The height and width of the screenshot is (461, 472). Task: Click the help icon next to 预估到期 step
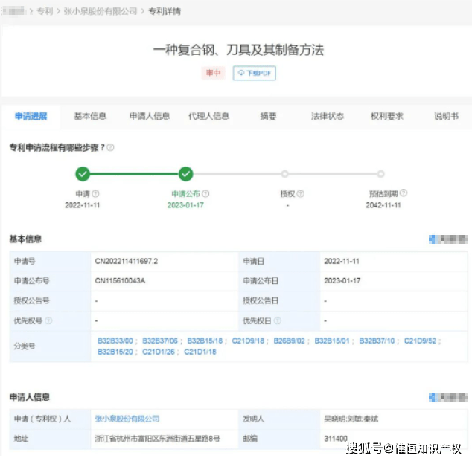pyautogui.click(x=404, y=193)
